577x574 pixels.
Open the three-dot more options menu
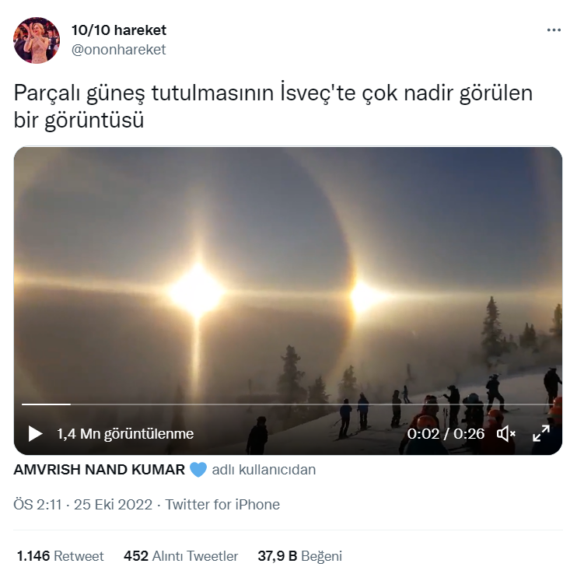554,30
